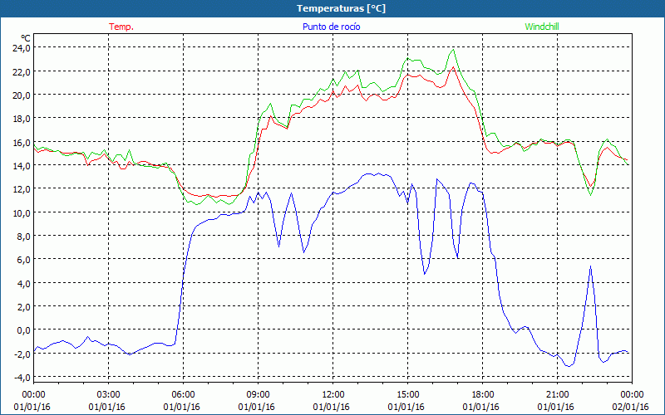Click the green Windchill peak near 17:00
The width and height of the screenshot is (665, 415).
click(x=453, y=51)
